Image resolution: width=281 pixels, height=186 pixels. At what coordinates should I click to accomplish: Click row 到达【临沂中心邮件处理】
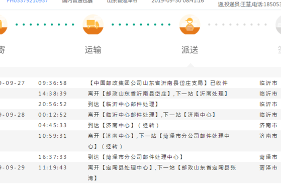click(x=123, y=104)
